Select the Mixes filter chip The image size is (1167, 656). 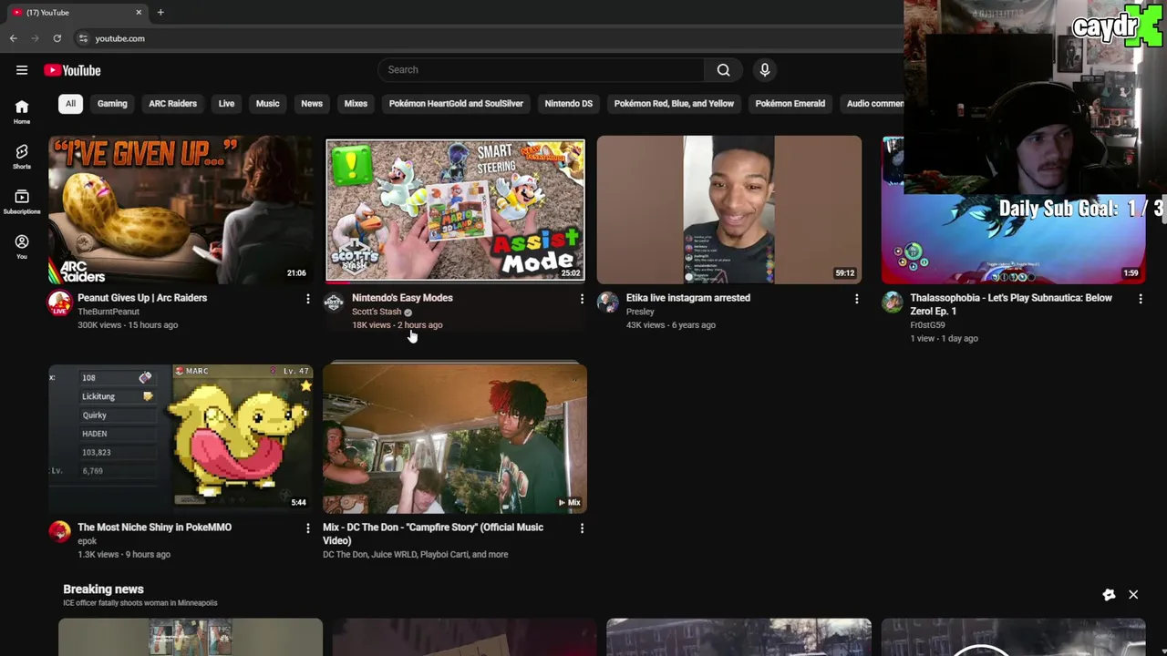pyautogui.click(x=356, y=104)
